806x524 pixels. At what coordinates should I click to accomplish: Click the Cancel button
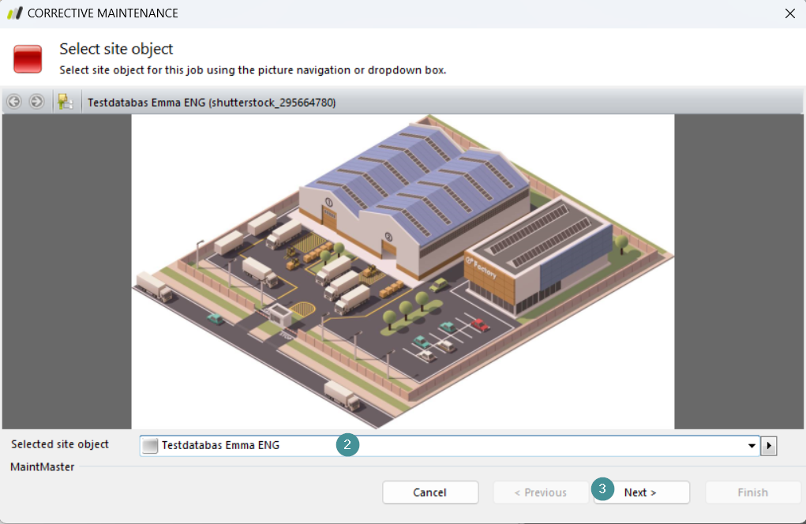430,492
